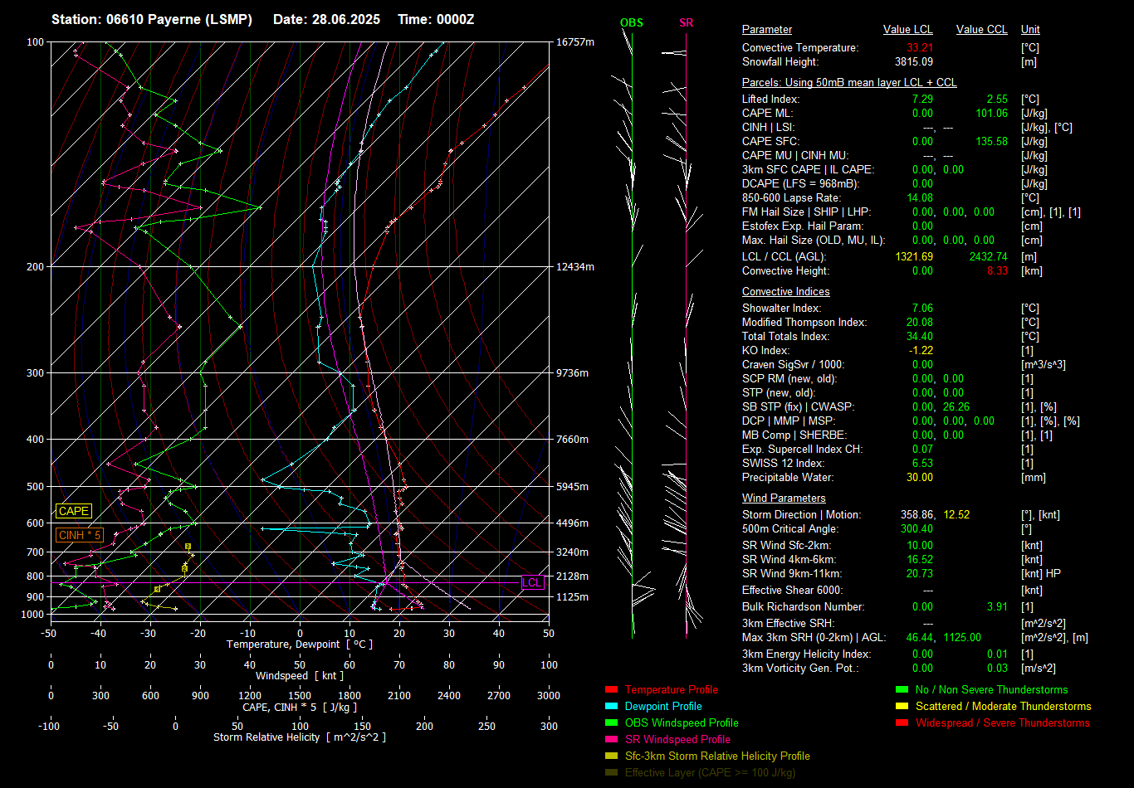
Task: Click the orange CINH * 5 label box
Action: (80, 535)
